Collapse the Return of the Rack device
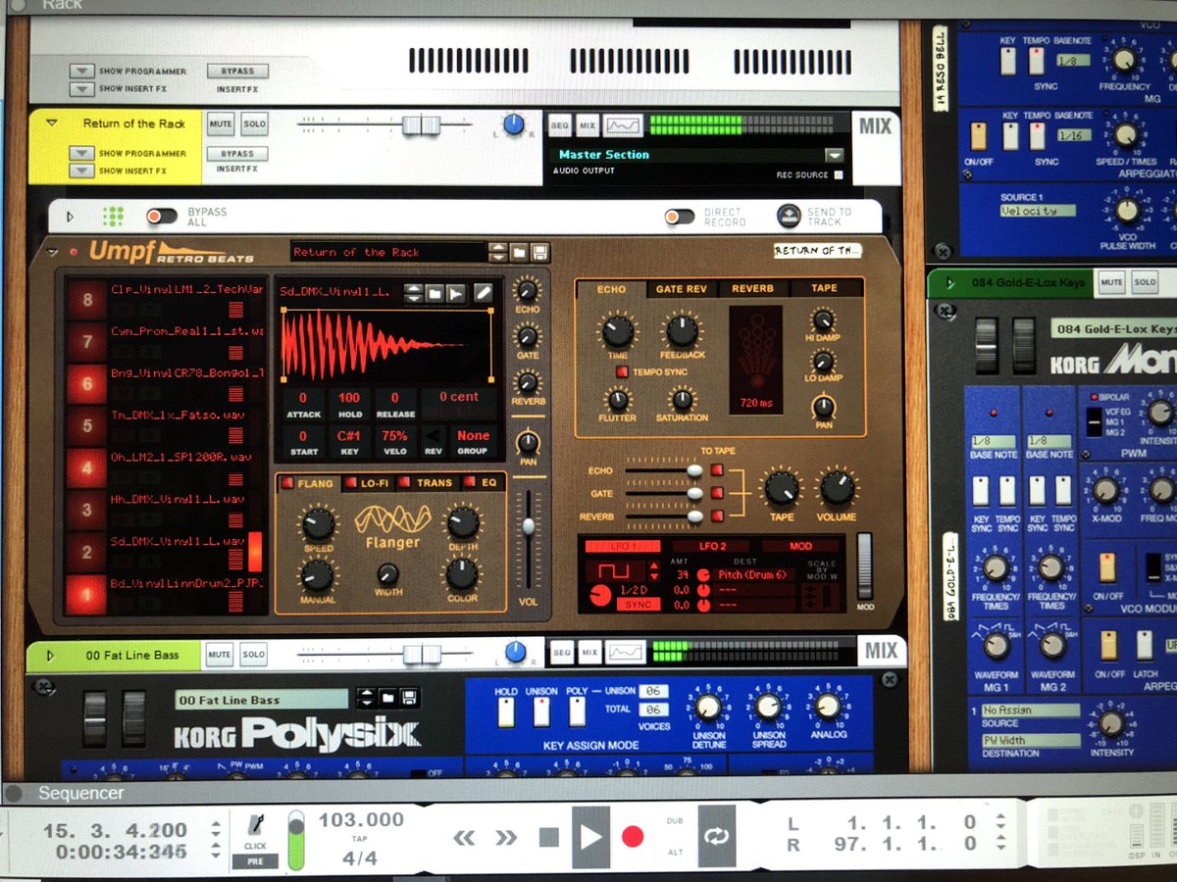The height and width of the screenshot is (882, 1177). tap(52, 123)
